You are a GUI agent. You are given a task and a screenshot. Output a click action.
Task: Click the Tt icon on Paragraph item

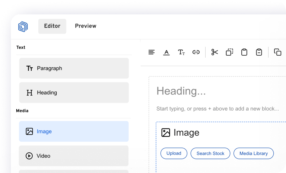pyautogui.click(x=29, y=68)
